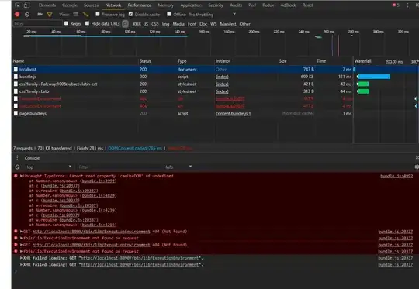Enable the Offline checkbox
Viewport: 419px width, 289px height.
click(x=169, y=15)
